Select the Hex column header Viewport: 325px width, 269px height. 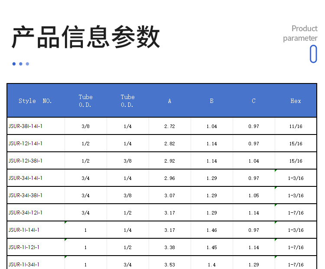click(x=296, y=101)
